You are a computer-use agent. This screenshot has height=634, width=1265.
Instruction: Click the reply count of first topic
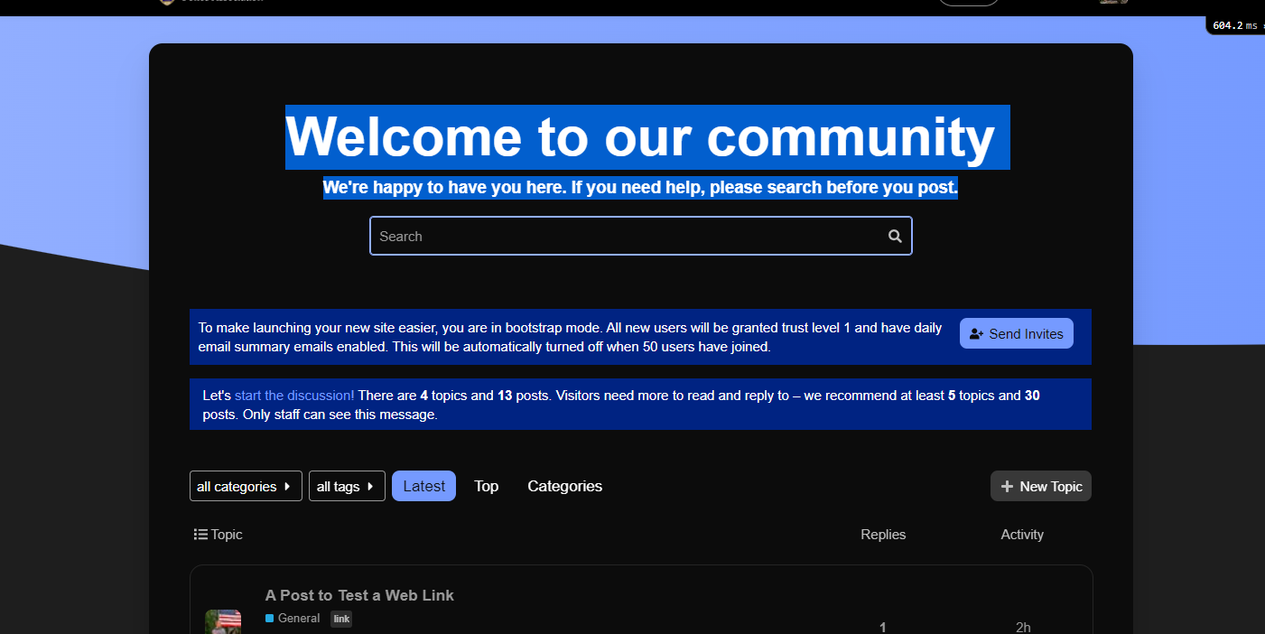[882, 627]
